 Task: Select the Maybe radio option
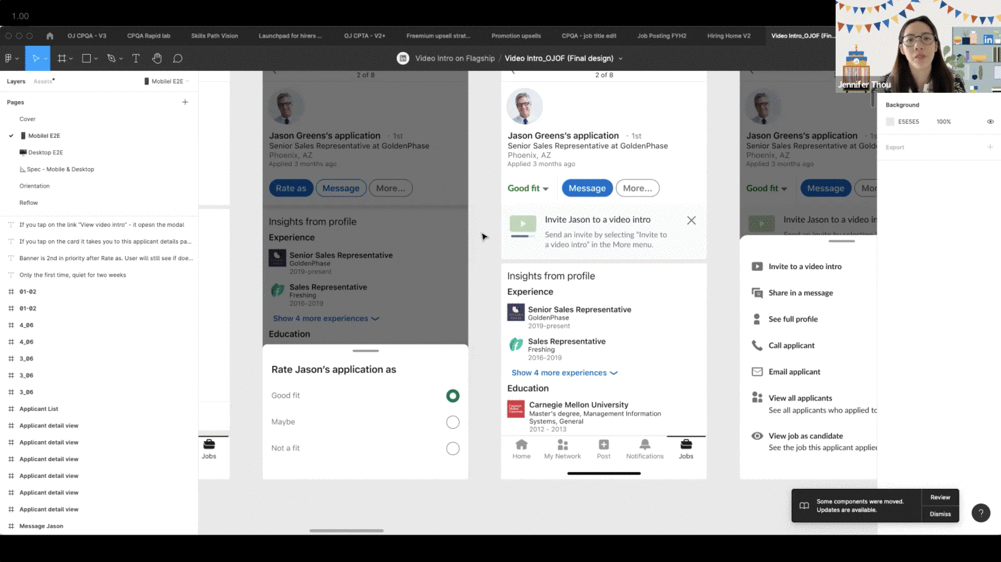pos(453,422)
